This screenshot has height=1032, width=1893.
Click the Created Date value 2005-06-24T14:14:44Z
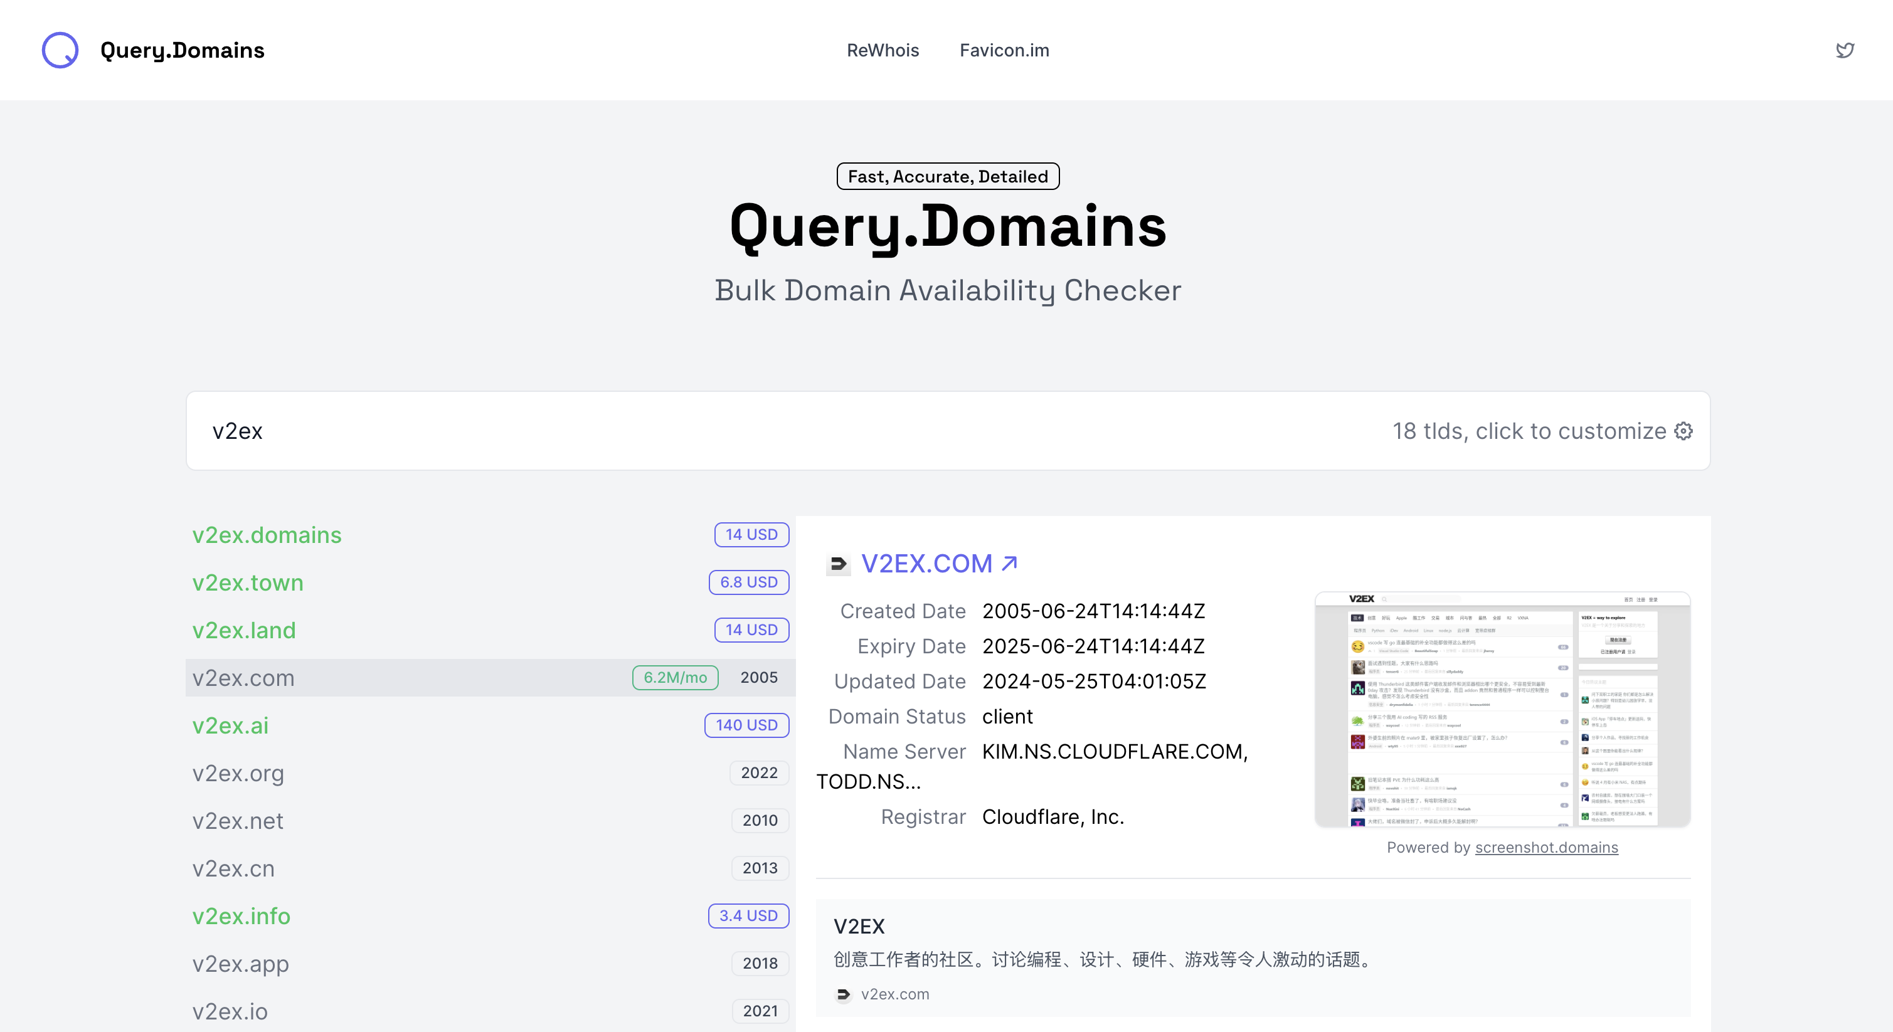point(1093,612)
